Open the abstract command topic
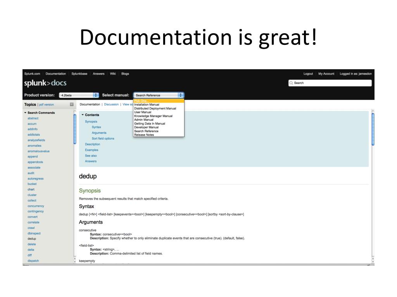Viewport: 397px width, 297px height. point(33,118)
